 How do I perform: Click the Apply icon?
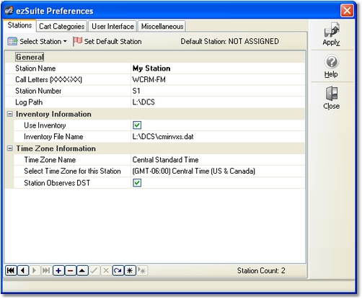click(332, 30)
